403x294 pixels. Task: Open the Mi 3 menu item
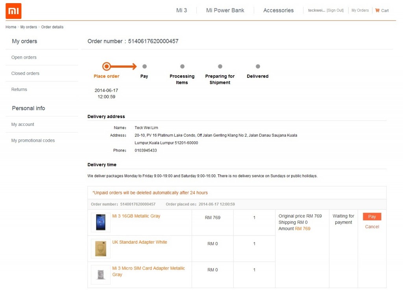coord(181,10)
